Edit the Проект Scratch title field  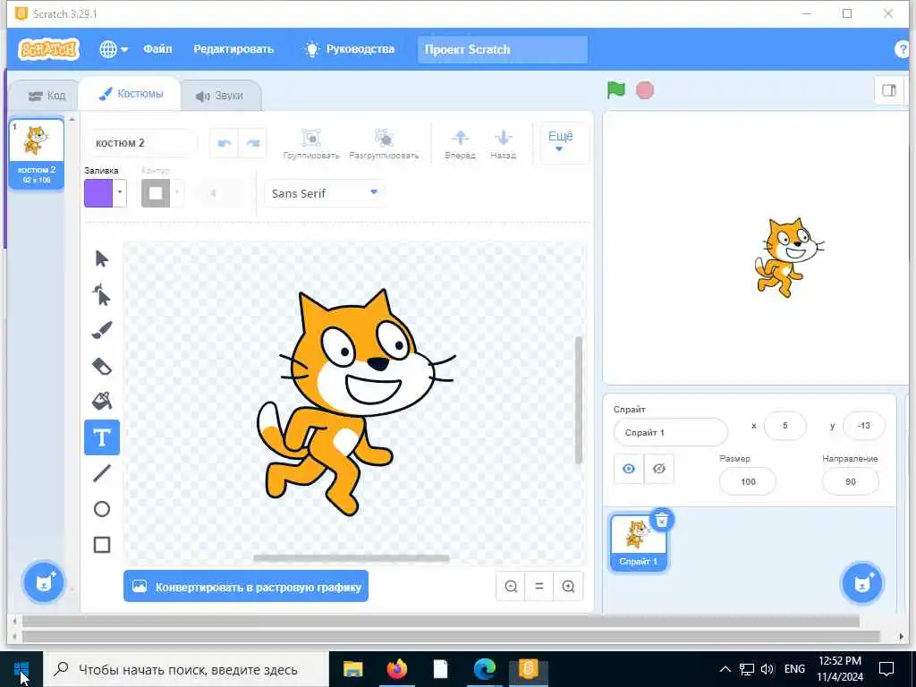pos(503,49)
